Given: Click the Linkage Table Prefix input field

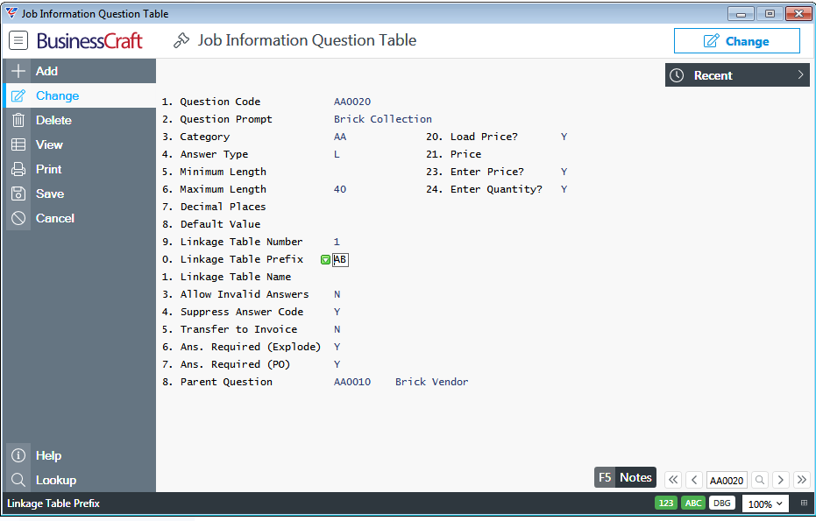Looking at the screenshot, I should pos(340,259).
